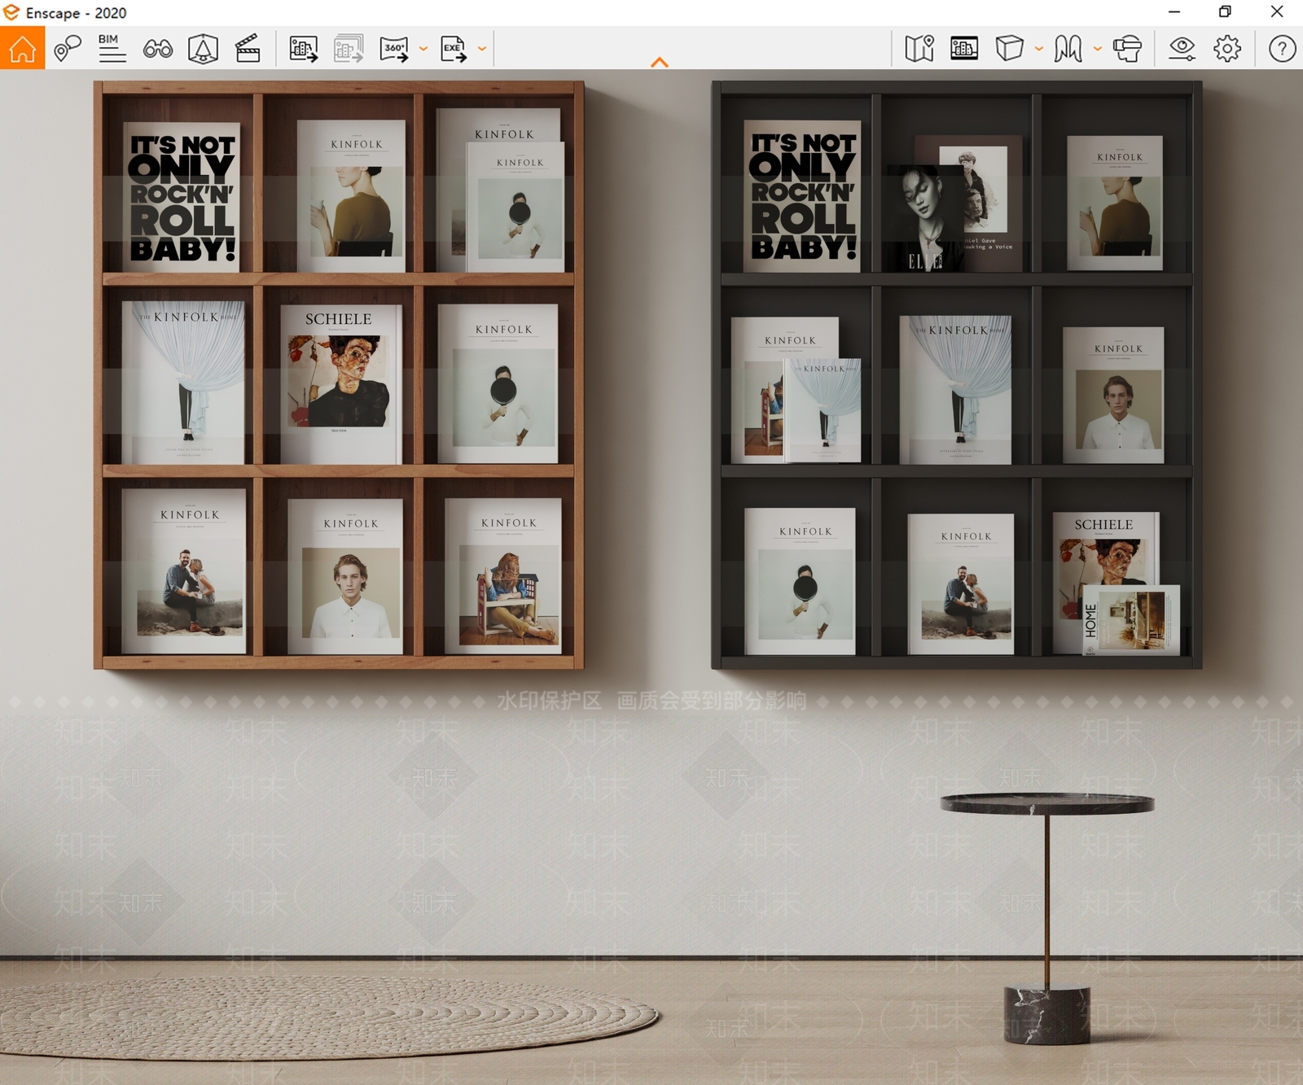1303x1085 pixels.
Task: Click the open-book shaped toolbar icon
Action: click(x=1068, y=49)
